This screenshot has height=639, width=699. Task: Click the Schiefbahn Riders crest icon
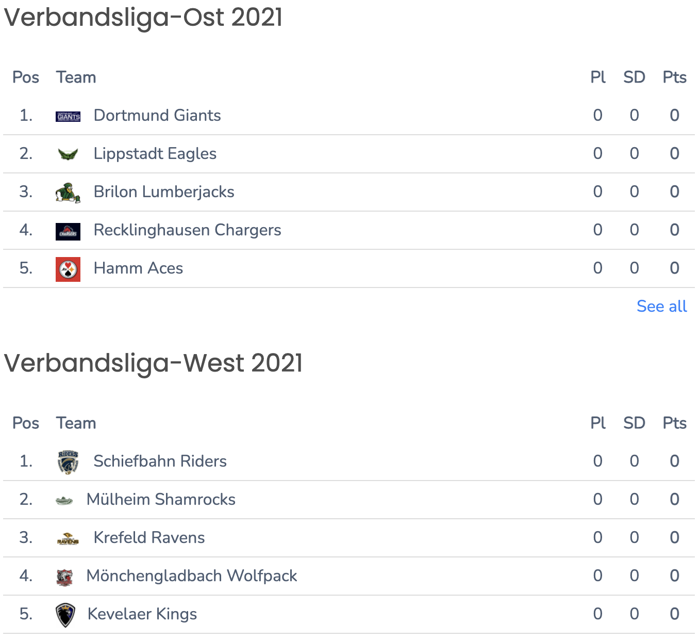point(68,462)
